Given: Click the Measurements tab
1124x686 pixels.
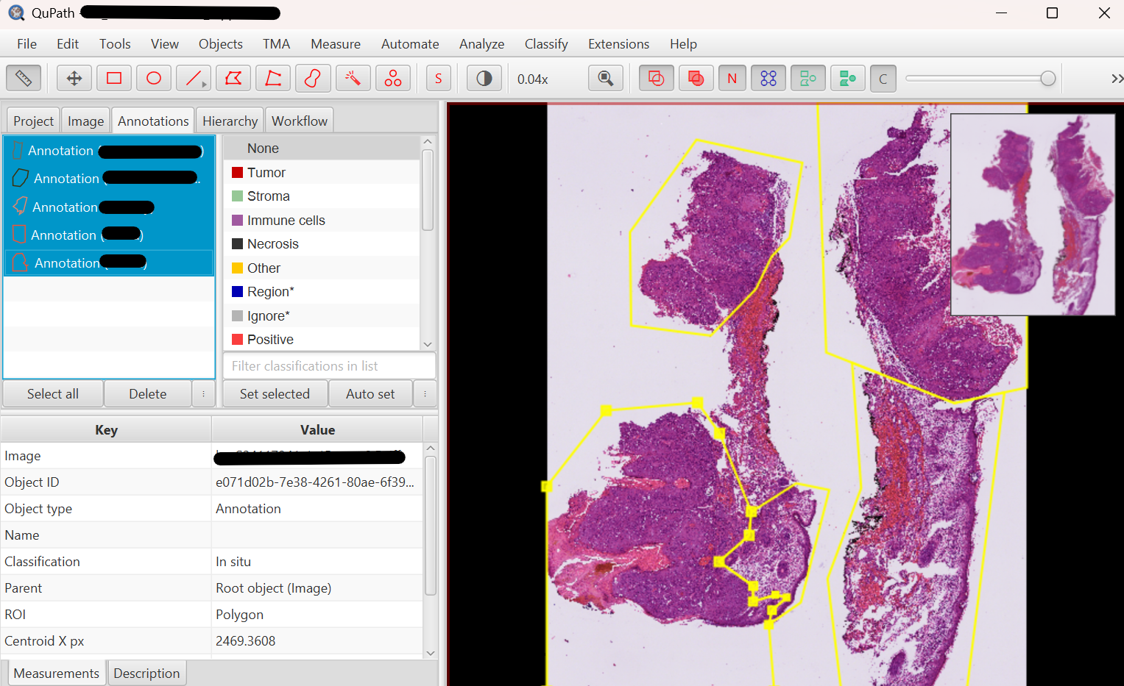Looking at the screenshot, I should pos(57,674).
